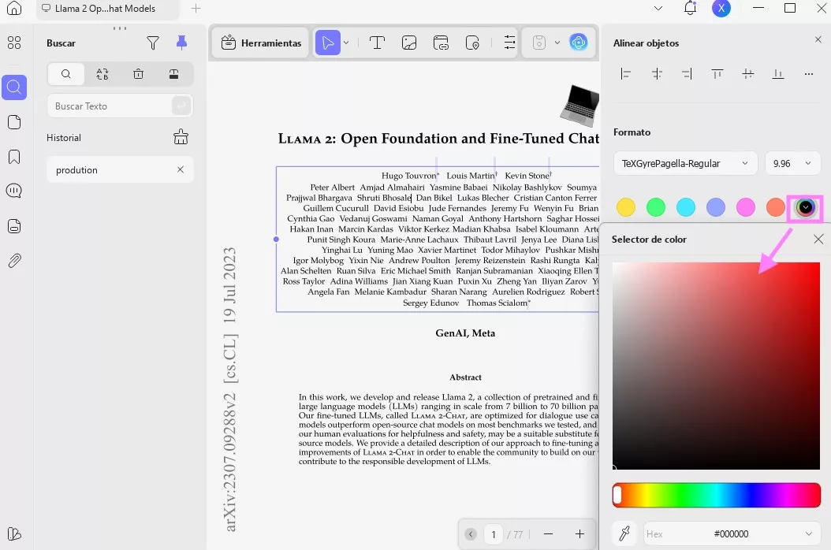
Task: Select the add text tool
Action: 377,43
